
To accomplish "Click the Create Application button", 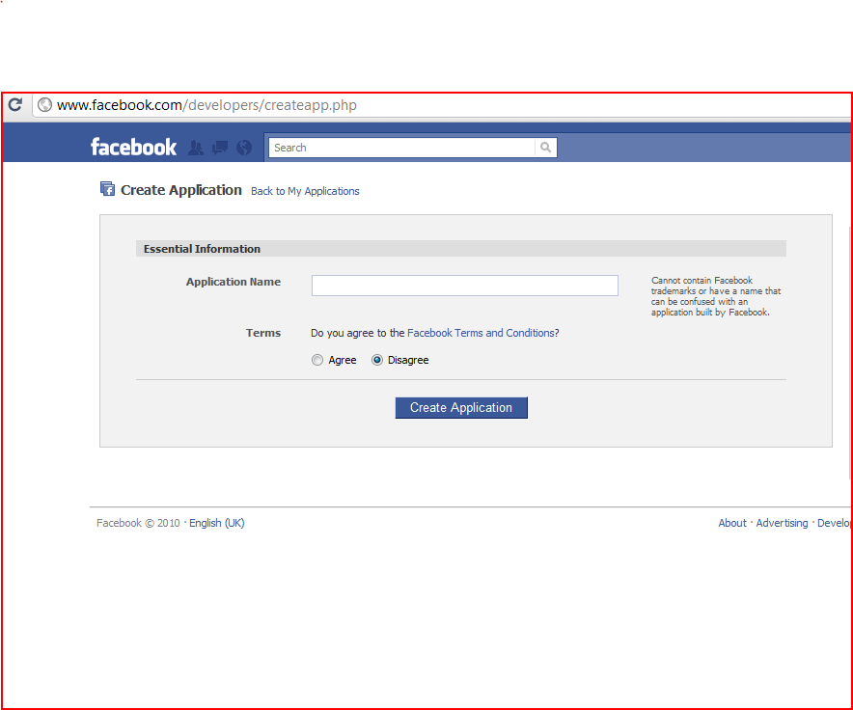I will click(461, 407).
